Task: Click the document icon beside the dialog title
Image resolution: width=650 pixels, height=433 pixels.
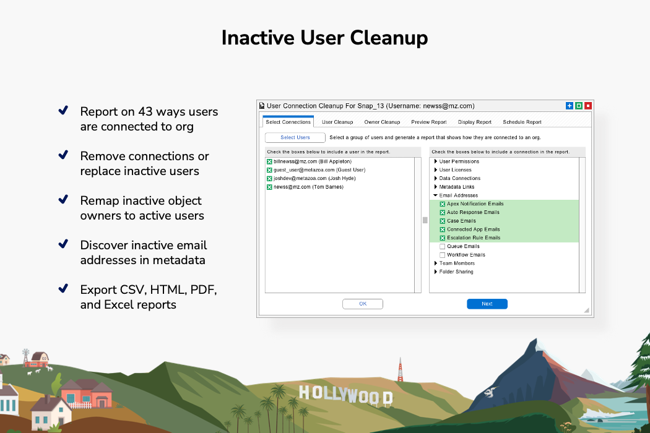Action: (262, 106)
